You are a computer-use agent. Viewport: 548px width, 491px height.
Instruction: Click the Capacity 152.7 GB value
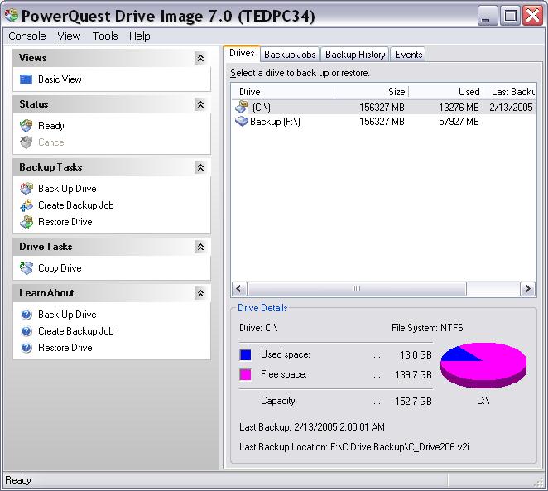pos(413,402)
